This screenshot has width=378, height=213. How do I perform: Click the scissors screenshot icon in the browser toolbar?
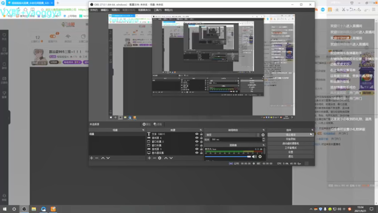344,9
